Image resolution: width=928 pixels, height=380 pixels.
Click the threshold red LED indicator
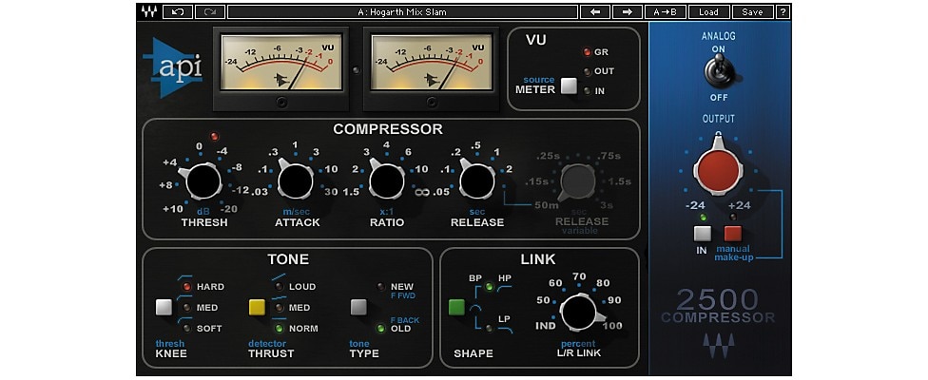click(214, 135)
